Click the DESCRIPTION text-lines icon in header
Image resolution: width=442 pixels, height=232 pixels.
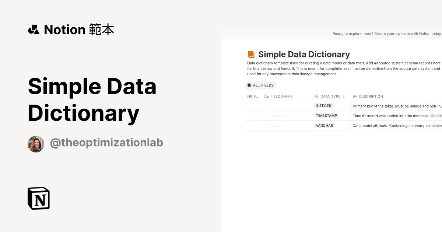point(355,96)
